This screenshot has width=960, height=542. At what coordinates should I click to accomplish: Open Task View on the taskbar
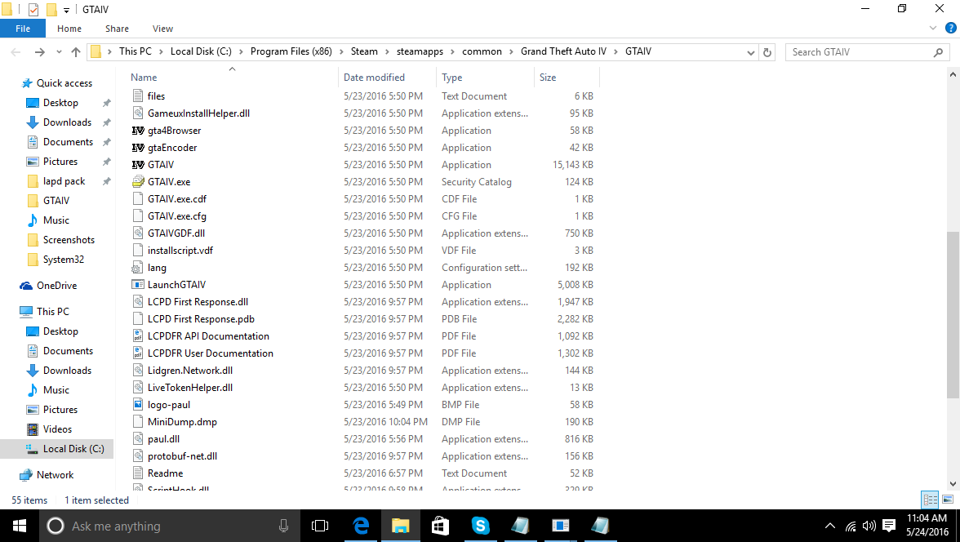coord(320,526)
